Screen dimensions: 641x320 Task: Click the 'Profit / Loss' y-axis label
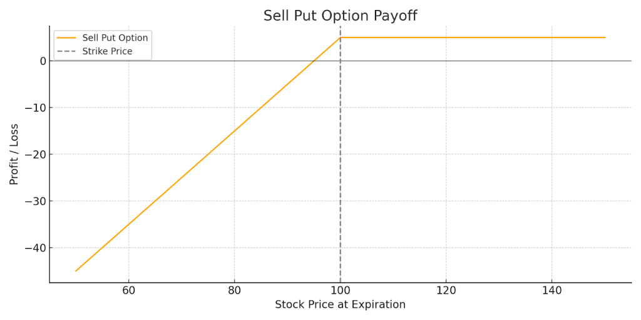click(14, 154)
